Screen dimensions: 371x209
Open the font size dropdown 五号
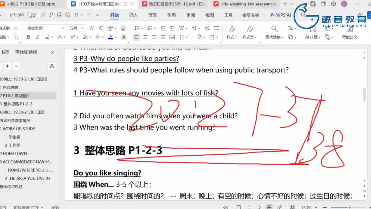(x=76, y=28)
